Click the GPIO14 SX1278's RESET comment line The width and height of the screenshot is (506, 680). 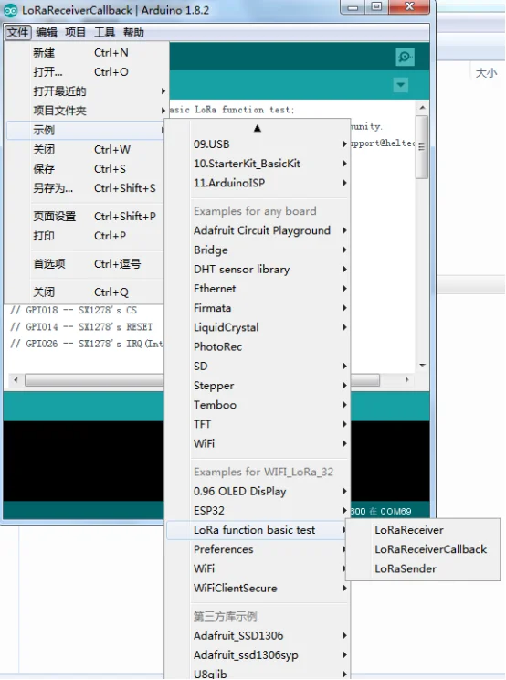81,327
